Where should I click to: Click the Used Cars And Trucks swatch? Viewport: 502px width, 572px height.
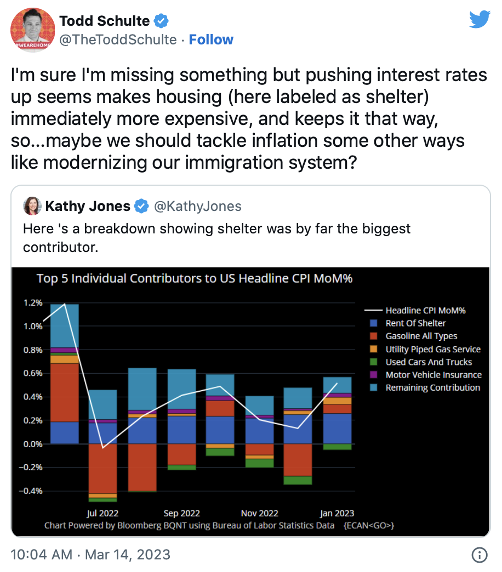point(374,362)
